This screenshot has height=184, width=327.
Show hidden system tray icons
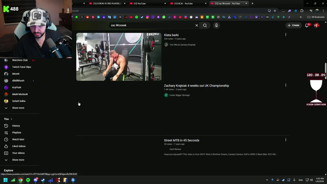click(x=267, y=180)
